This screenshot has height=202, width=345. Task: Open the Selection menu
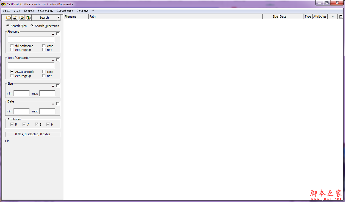click(x=45, y=11)
